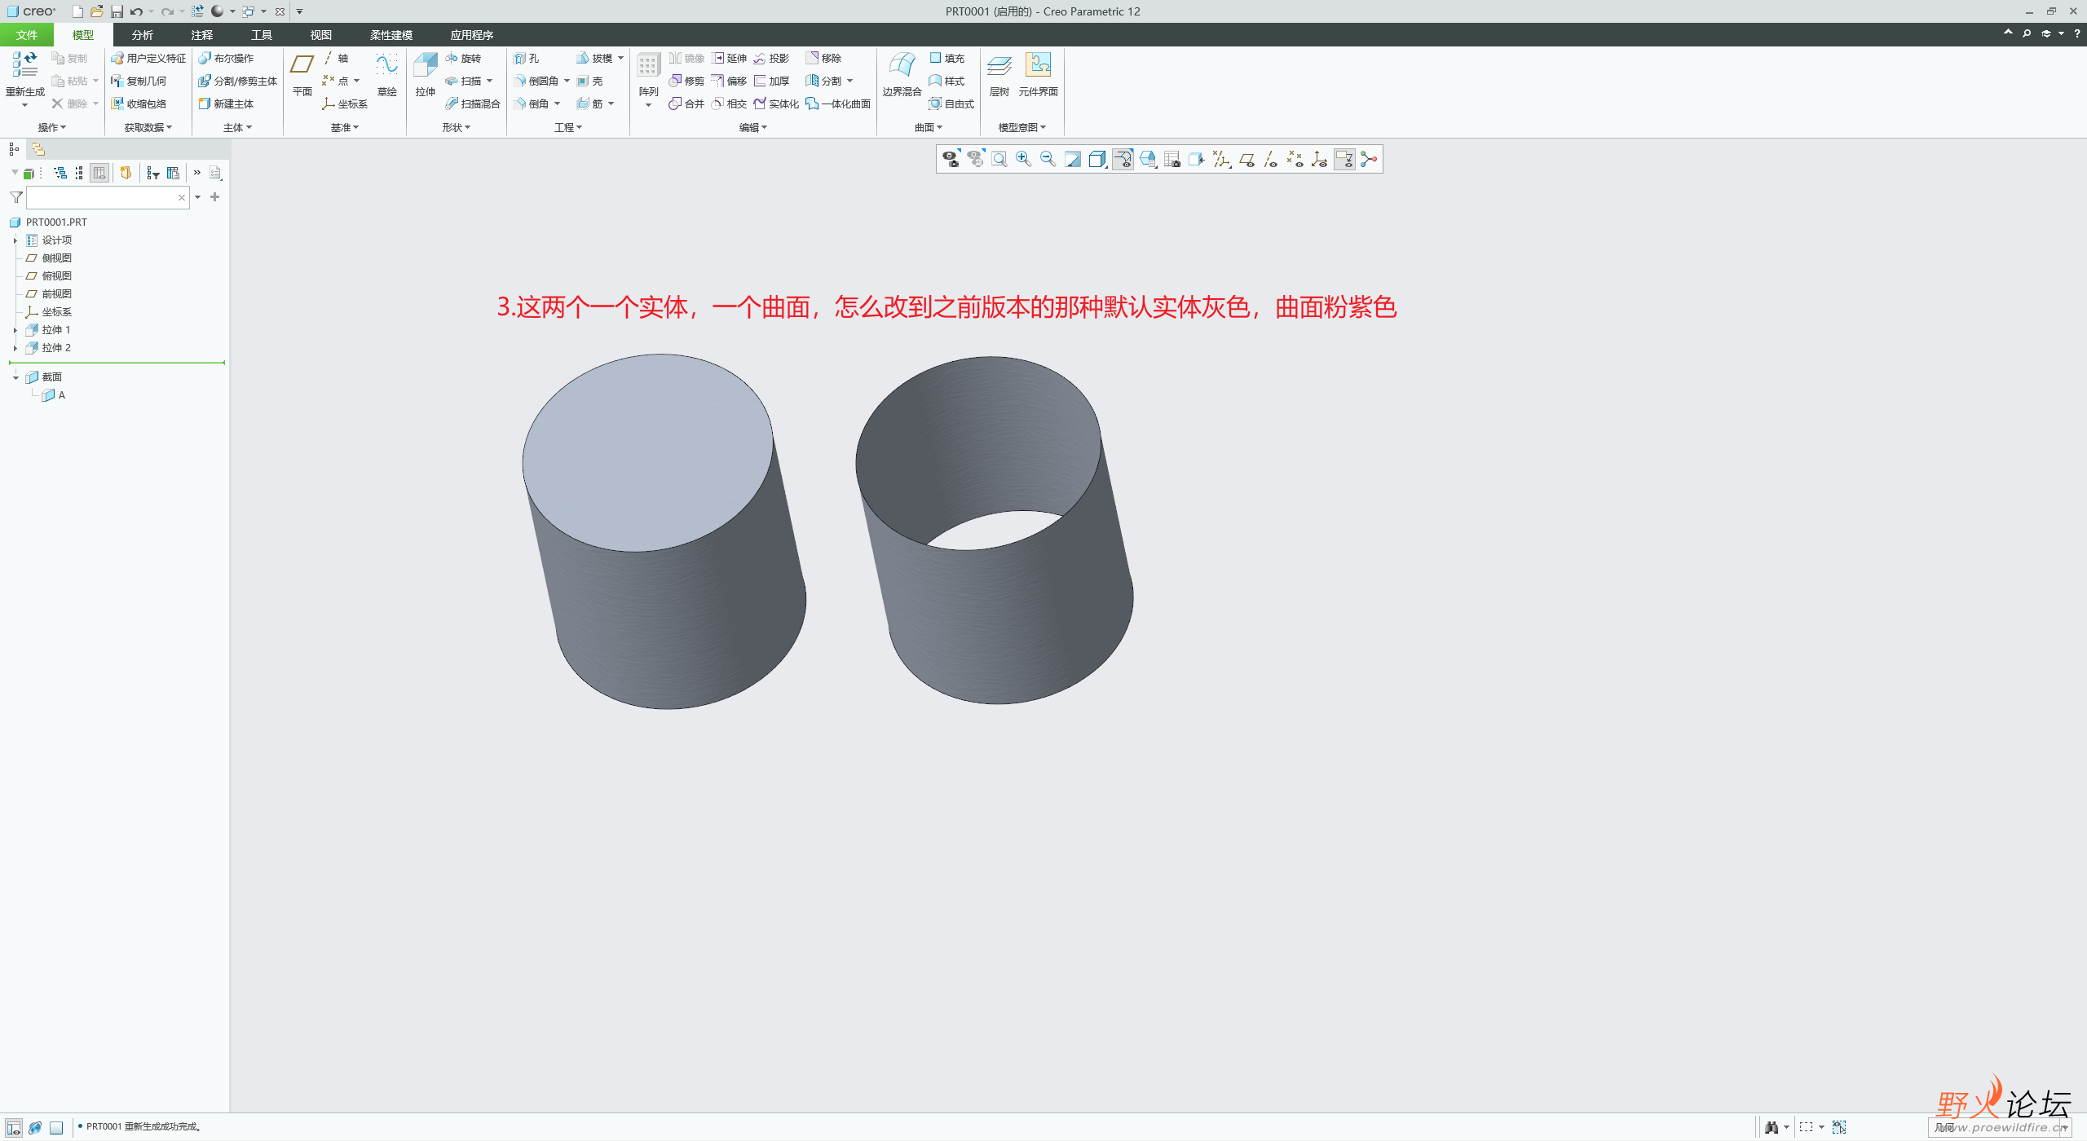Viewport: 2087px width, 1141px height.
Task: Expand the 拉伸 1 feature node
Action: coord(15,330)
